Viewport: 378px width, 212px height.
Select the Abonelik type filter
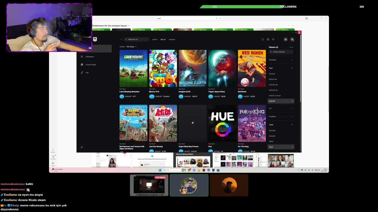[272, 130]
